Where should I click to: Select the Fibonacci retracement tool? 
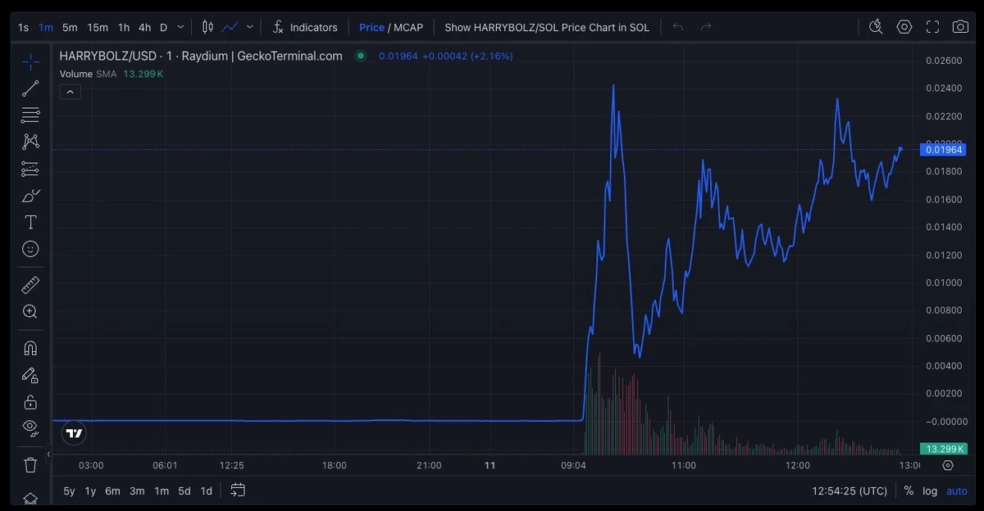[30, 115]
